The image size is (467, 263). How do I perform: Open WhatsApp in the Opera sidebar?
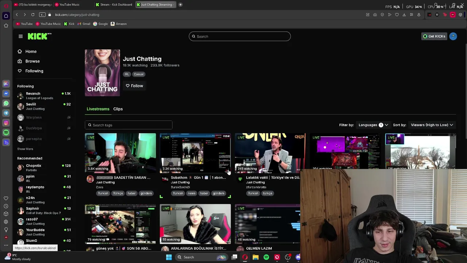tap(6, 103)
